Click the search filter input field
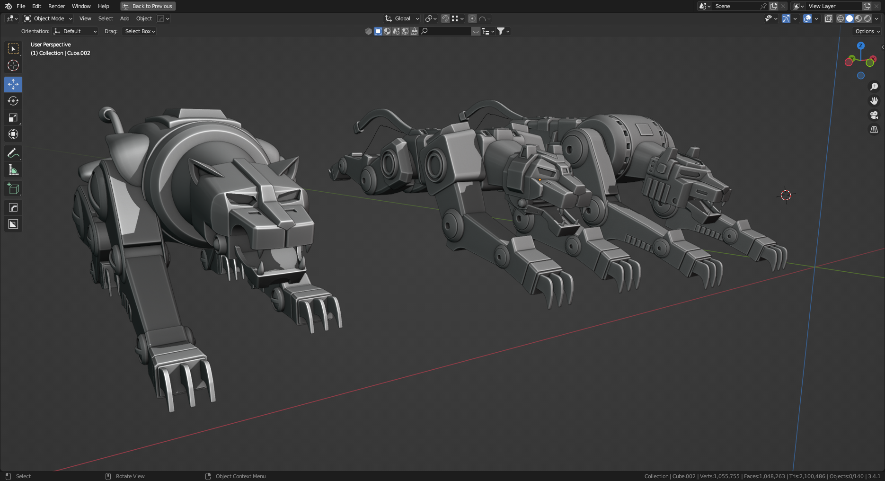Viewport: 885px width, 481px height. tap(445, 31)
